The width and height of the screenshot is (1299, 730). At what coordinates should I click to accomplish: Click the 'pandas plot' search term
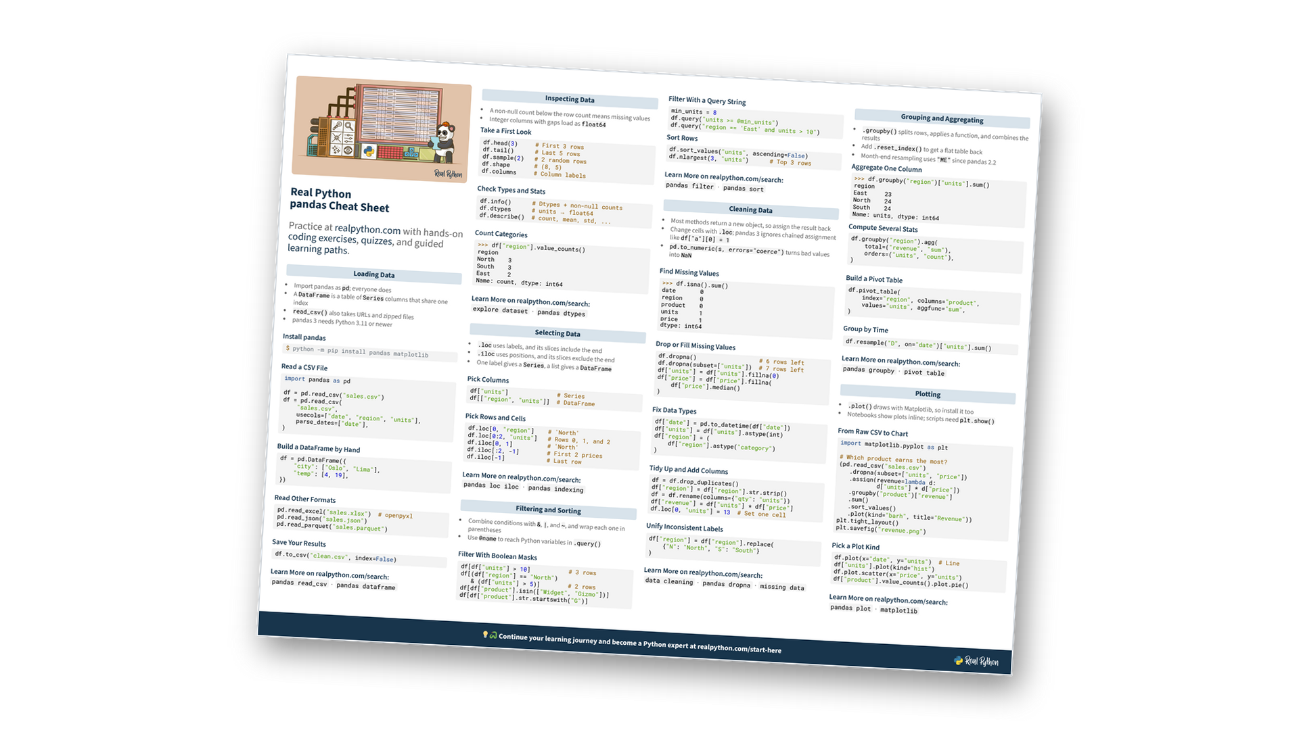850,608
